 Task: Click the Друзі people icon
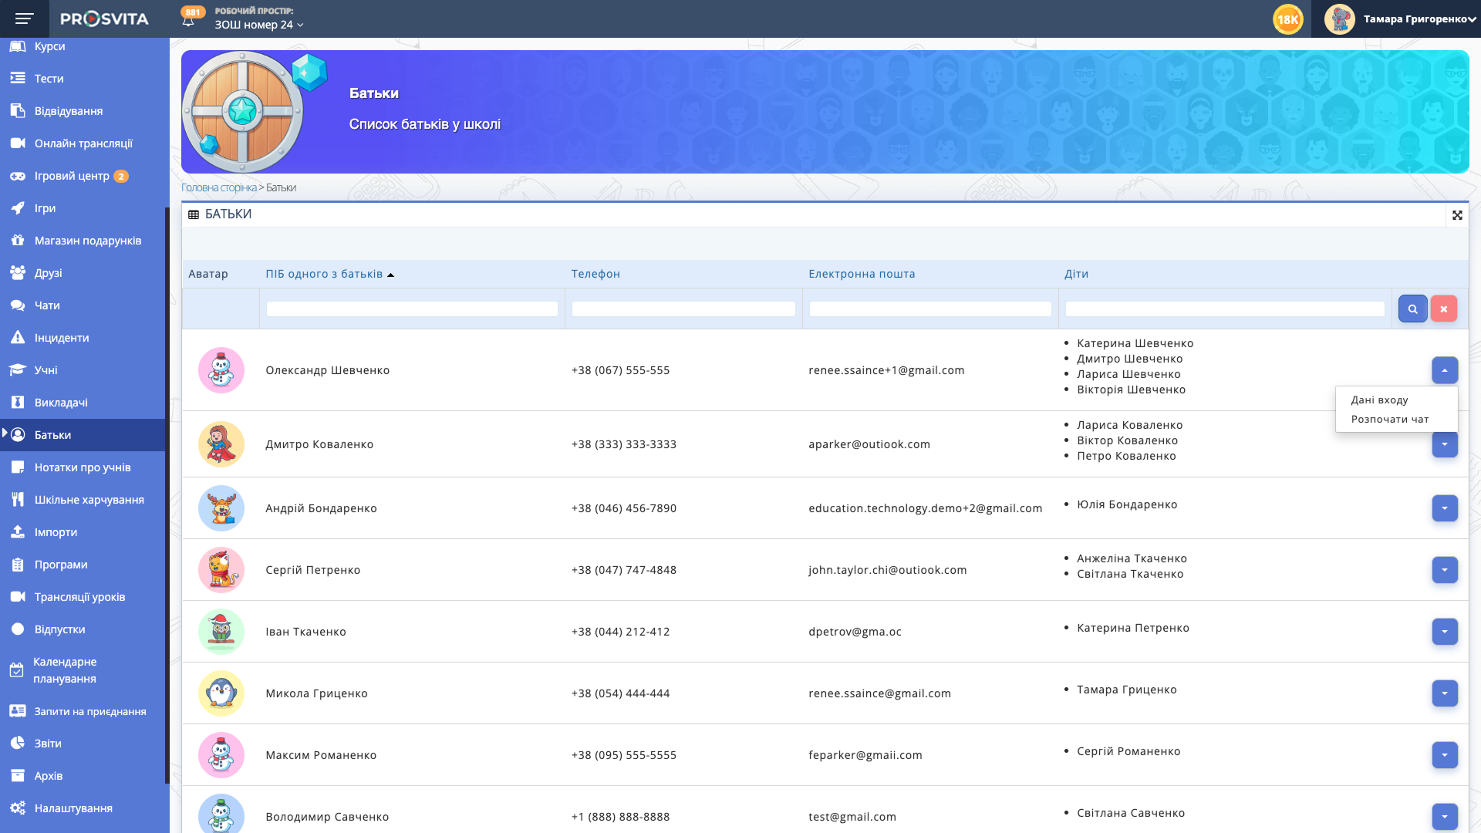click(18, 273)
